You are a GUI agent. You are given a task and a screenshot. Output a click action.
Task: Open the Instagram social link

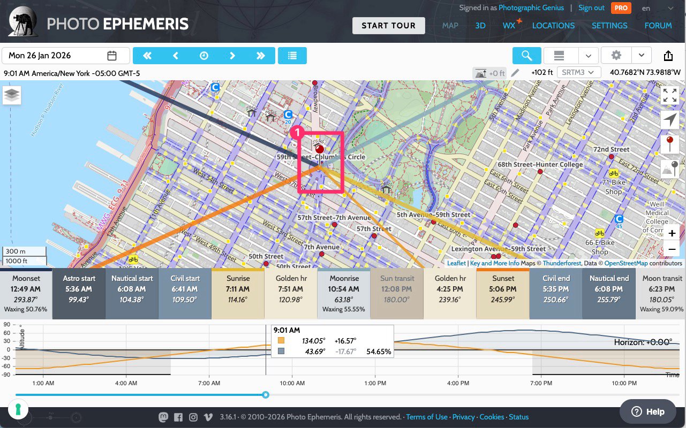pyautogui.click(x=193, y=417)
